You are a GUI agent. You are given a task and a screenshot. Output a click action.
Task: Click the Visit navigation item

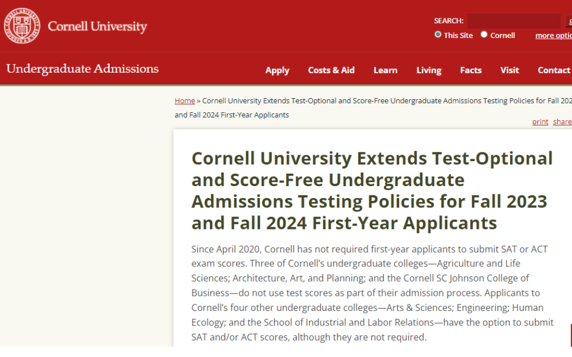click(x=509, y=71)
